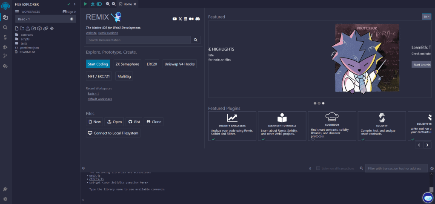
Task: Switch to the Home tab
Action: click(x=127, y=4)
